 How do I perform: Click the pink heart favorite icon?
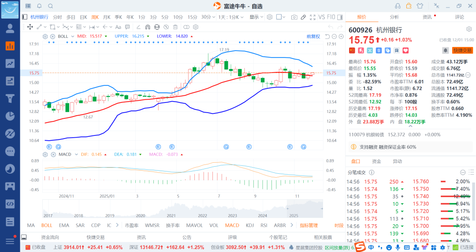point(405,51)
